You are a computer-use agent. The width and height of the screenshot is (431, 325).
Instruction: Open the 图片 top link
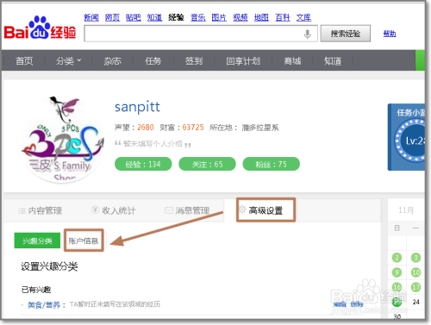[x=219, y=17]
